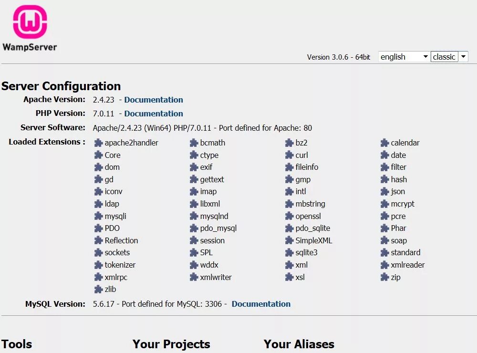
Task: Click the puzzle icon next to intl
Action: pos(290,192)
